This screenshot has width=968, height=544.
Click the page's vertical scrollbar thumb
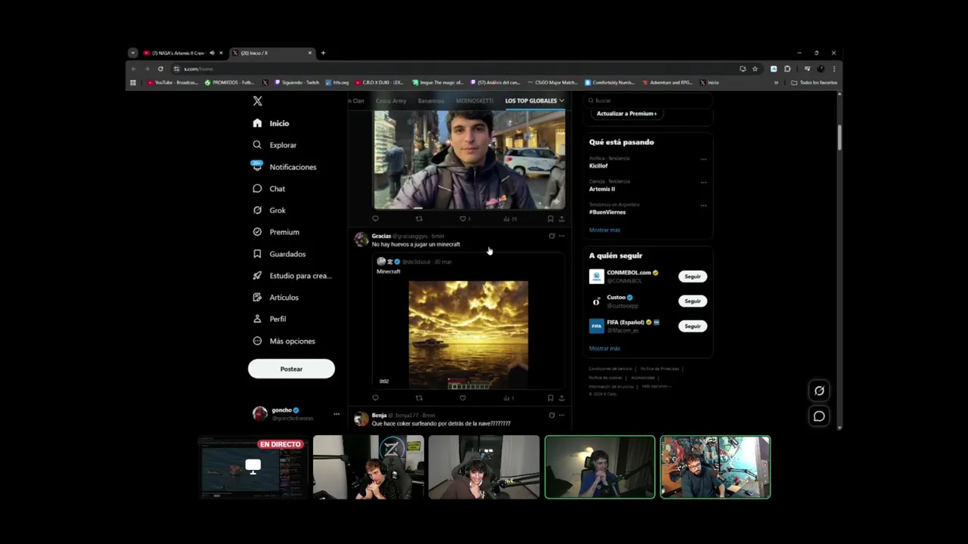pyautogui.click(x=839, y=137)
